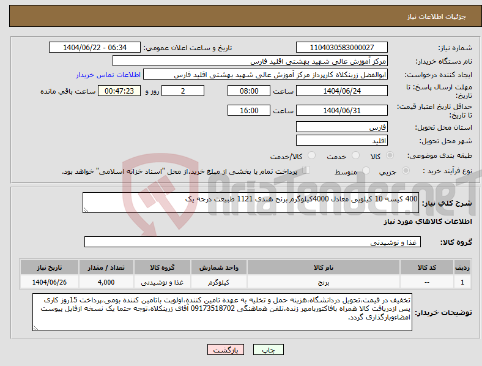
Task: Click the announcement date field 1404/06/22 - 06:34
Action: 95,47
